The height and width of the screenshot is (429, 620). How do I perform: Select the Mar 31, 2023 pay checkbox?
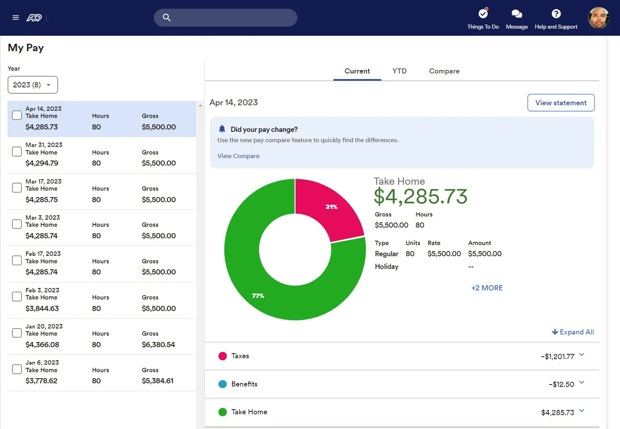17,152
